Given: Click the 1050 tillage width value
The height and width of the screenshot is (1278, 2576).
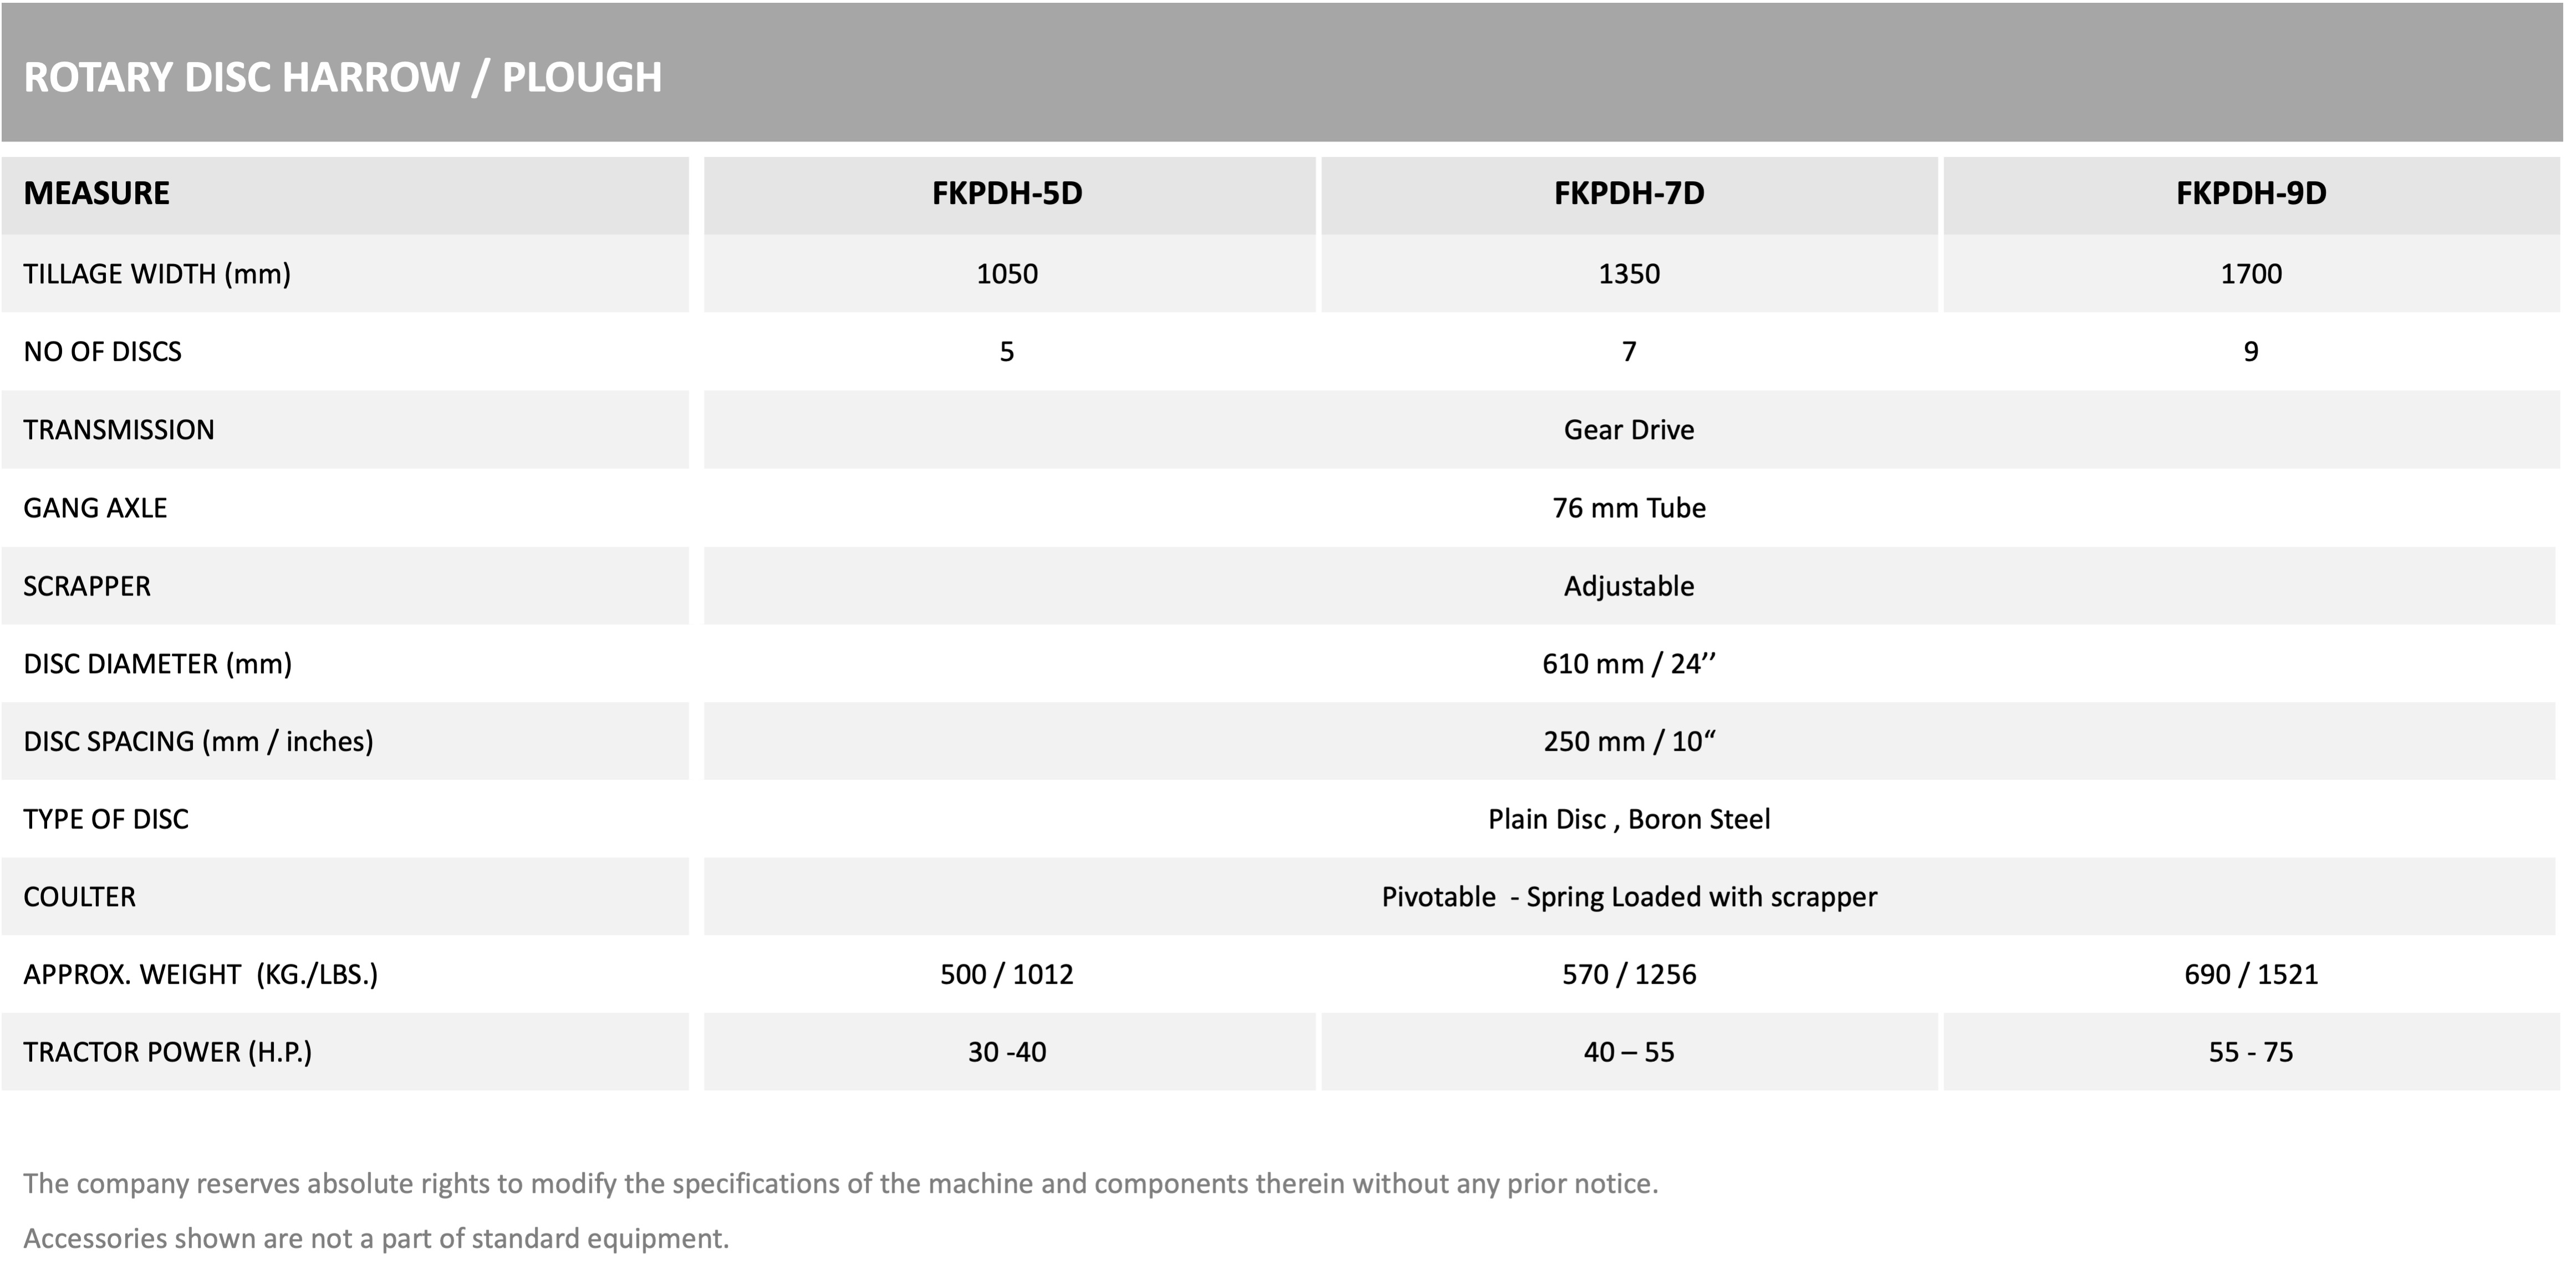Looking at the screenshot, I should 1007,274.
